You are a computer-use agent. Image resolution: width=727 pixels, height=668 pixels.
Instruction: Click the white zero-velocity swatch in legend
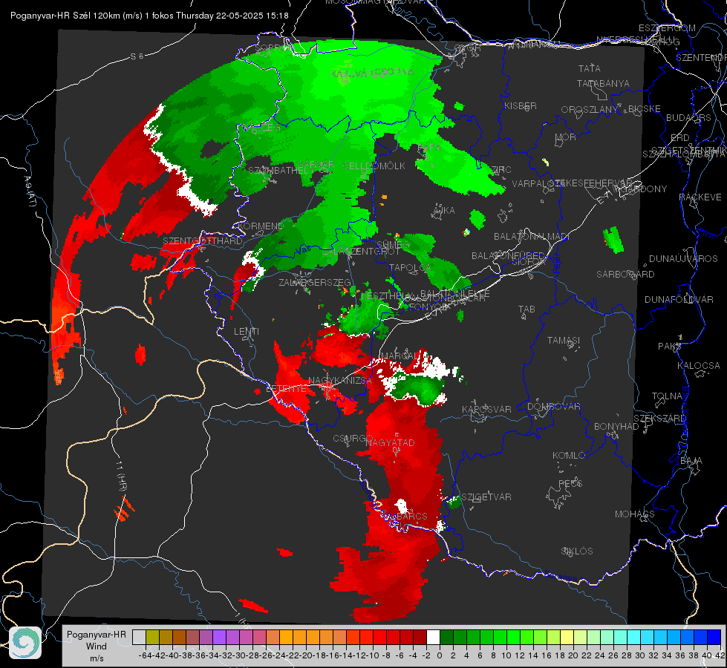[x=433, y=637]
